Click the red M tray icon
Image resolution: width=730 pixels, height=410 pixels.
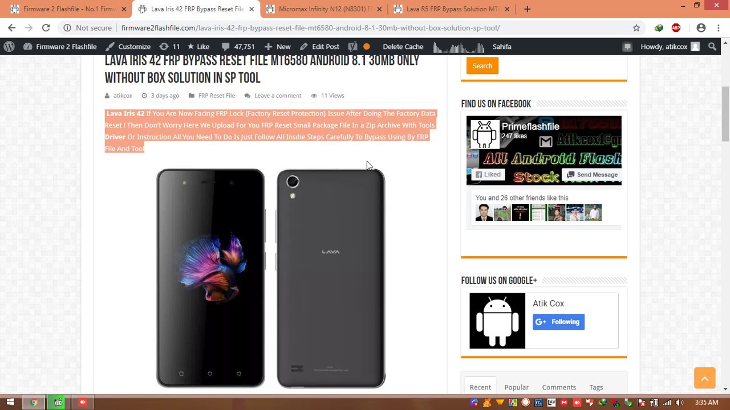coord(564,403)
